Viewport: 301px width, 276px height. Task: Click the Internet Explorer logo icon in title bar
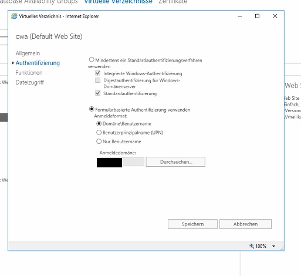[14, 16]
